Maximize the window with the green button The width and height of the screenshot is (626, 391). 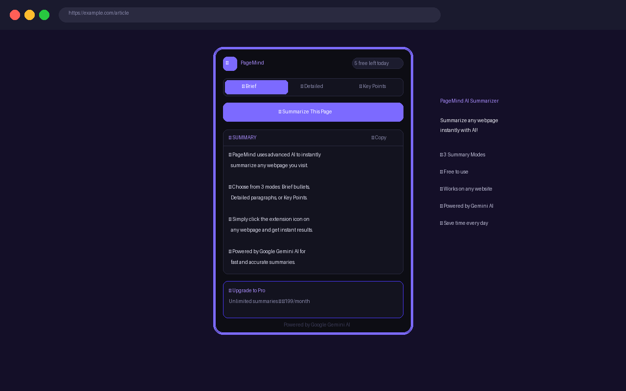(x=44, y=15)
